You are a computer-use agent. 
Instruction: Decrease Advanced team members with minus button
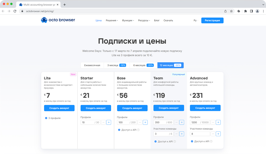pos(213,134)
